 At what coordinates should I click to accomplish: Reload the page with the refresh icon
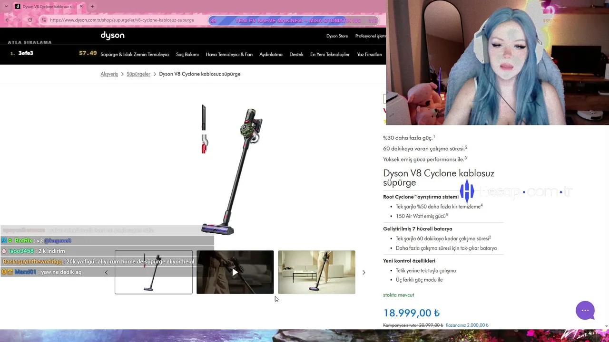pos(30,20)
